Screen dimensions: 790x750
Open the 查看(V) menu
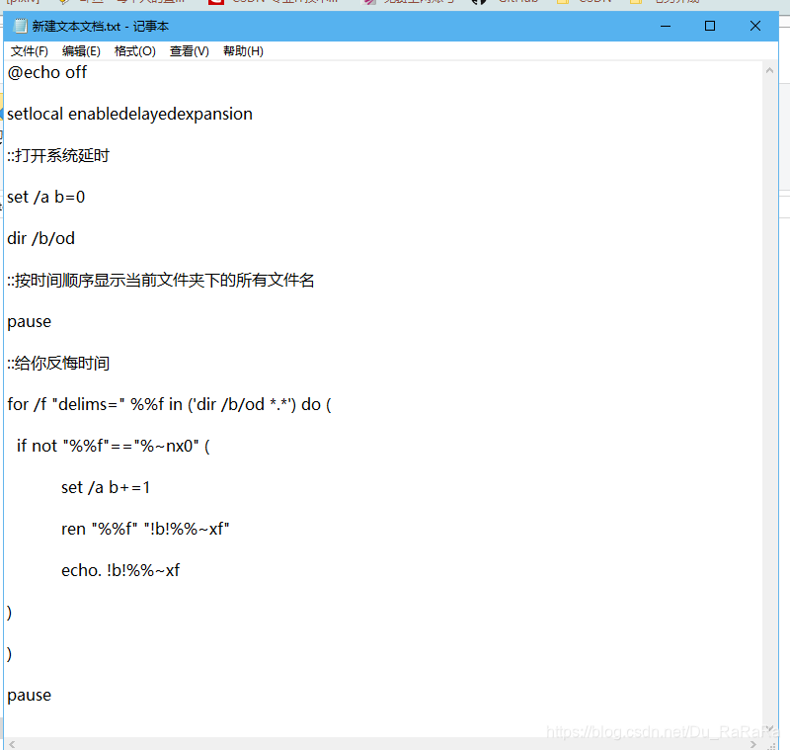coord(189,50)
